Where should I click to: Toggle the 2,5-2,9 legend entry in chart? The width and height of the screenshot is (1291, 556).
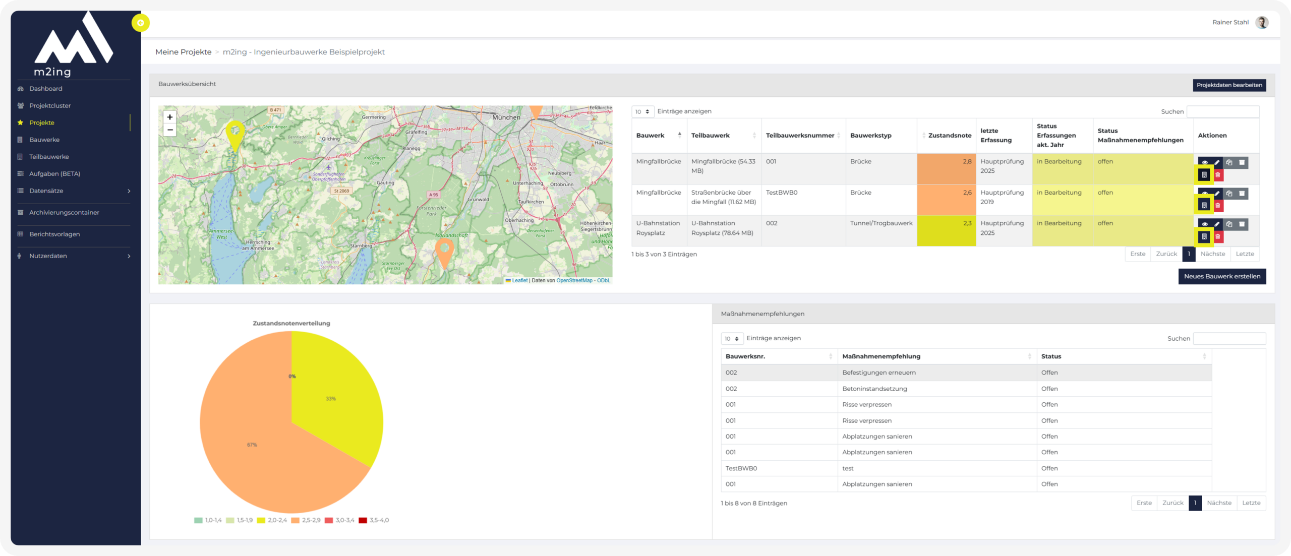[306, 520]
